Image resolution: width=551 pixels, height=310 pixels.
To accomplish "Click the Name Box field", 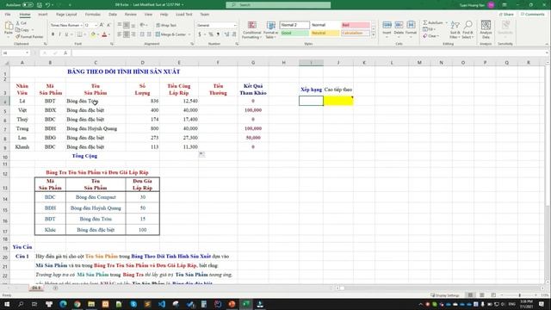I will click(x=15, y=53).
